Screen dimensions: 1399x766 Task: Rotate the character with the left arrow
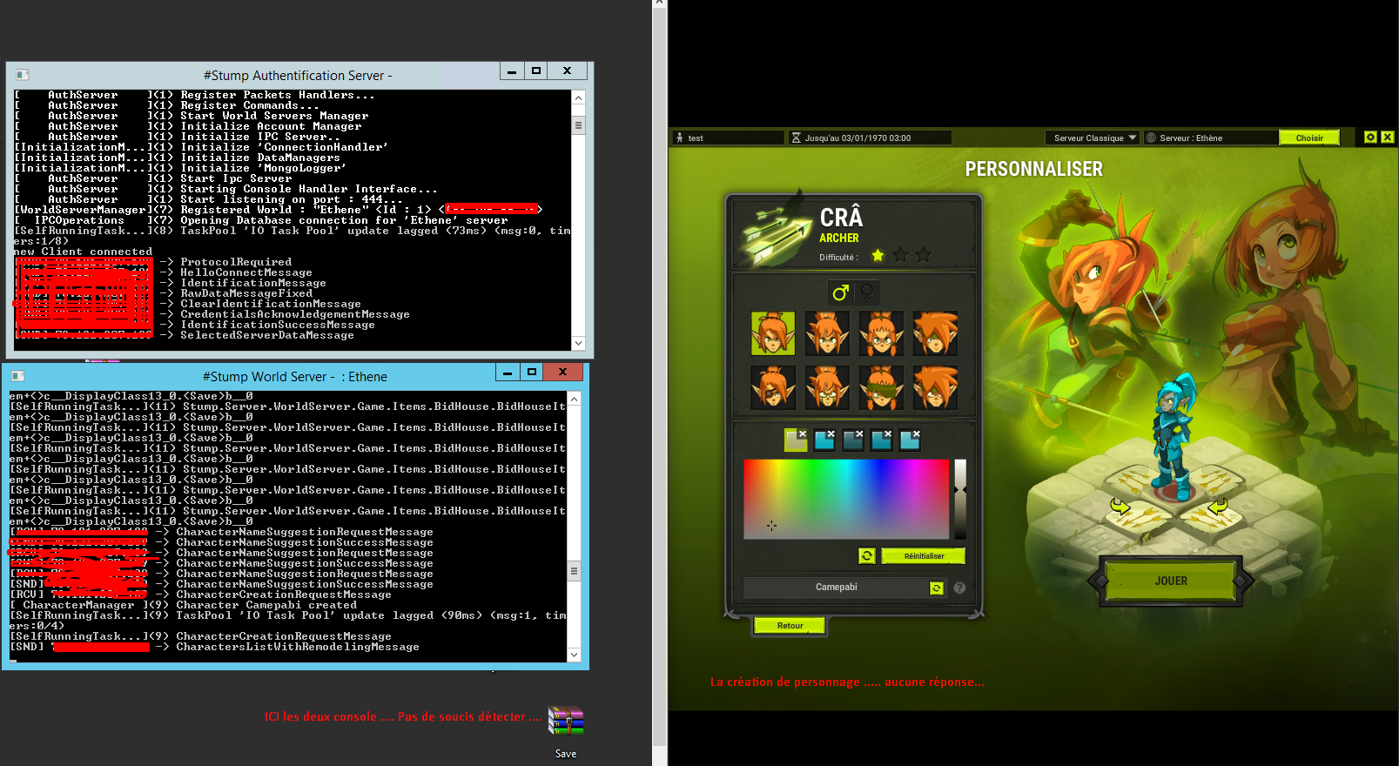[x=1120, y=506]
